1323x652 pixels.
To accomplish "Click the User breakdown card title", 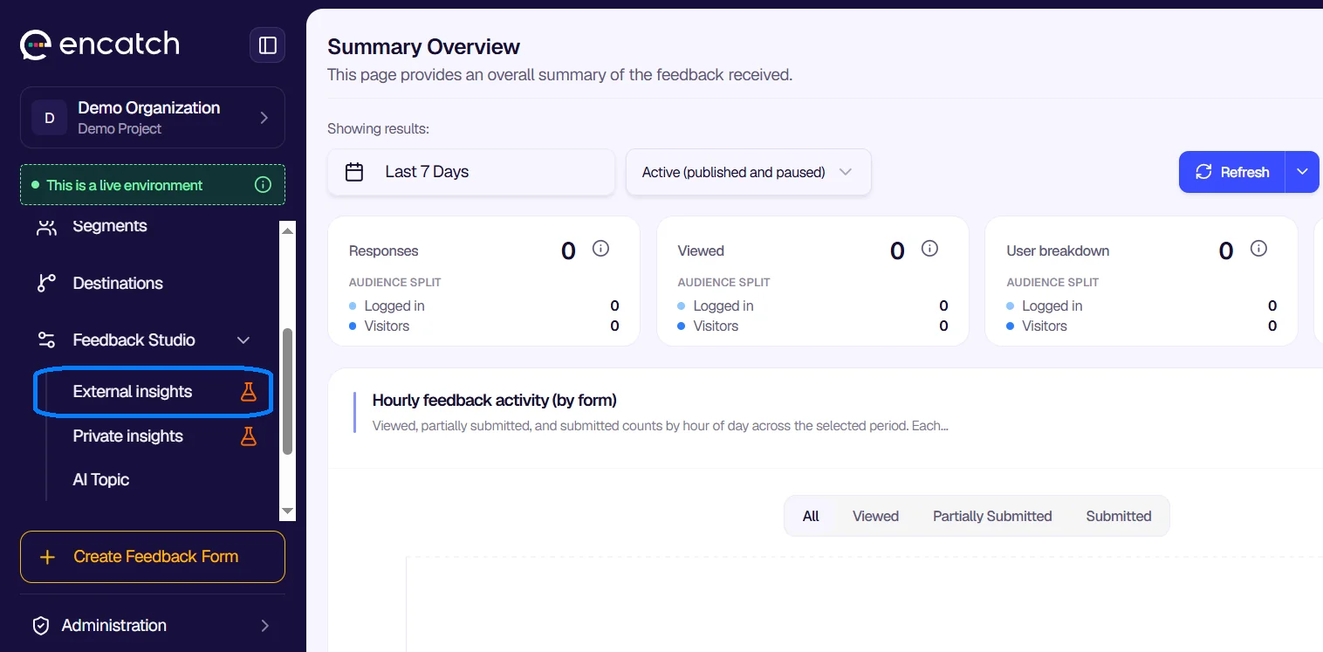I will pyautogui.click(x=1058, y=251).
